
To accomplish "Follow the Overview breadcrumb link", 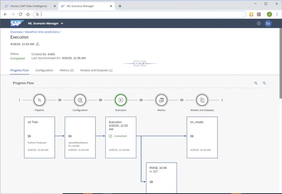I will pyautogui.click(x=16, y=32).
